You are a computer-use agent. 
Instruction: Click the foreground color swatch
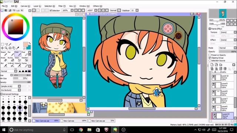(26, 44)
